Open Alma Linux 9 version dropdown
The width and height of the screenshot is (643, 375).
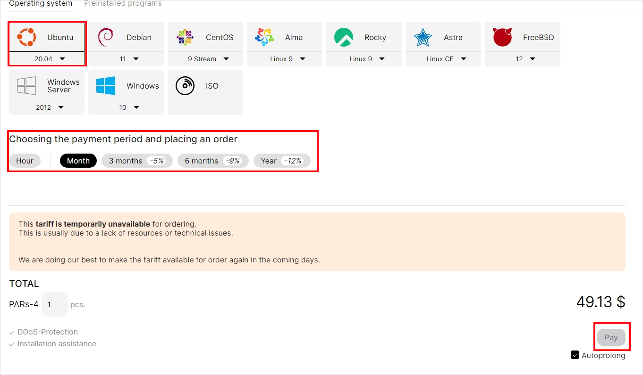(x=285, y=59)
